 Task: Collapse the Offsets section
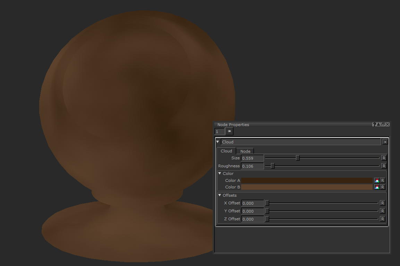(220, 195)
